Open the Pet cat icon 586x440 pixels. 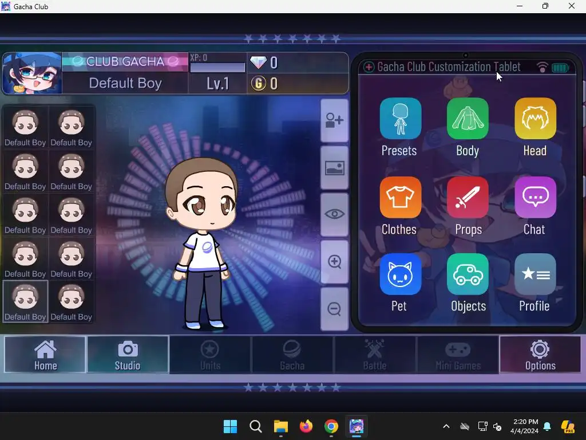tap(400, 274)
